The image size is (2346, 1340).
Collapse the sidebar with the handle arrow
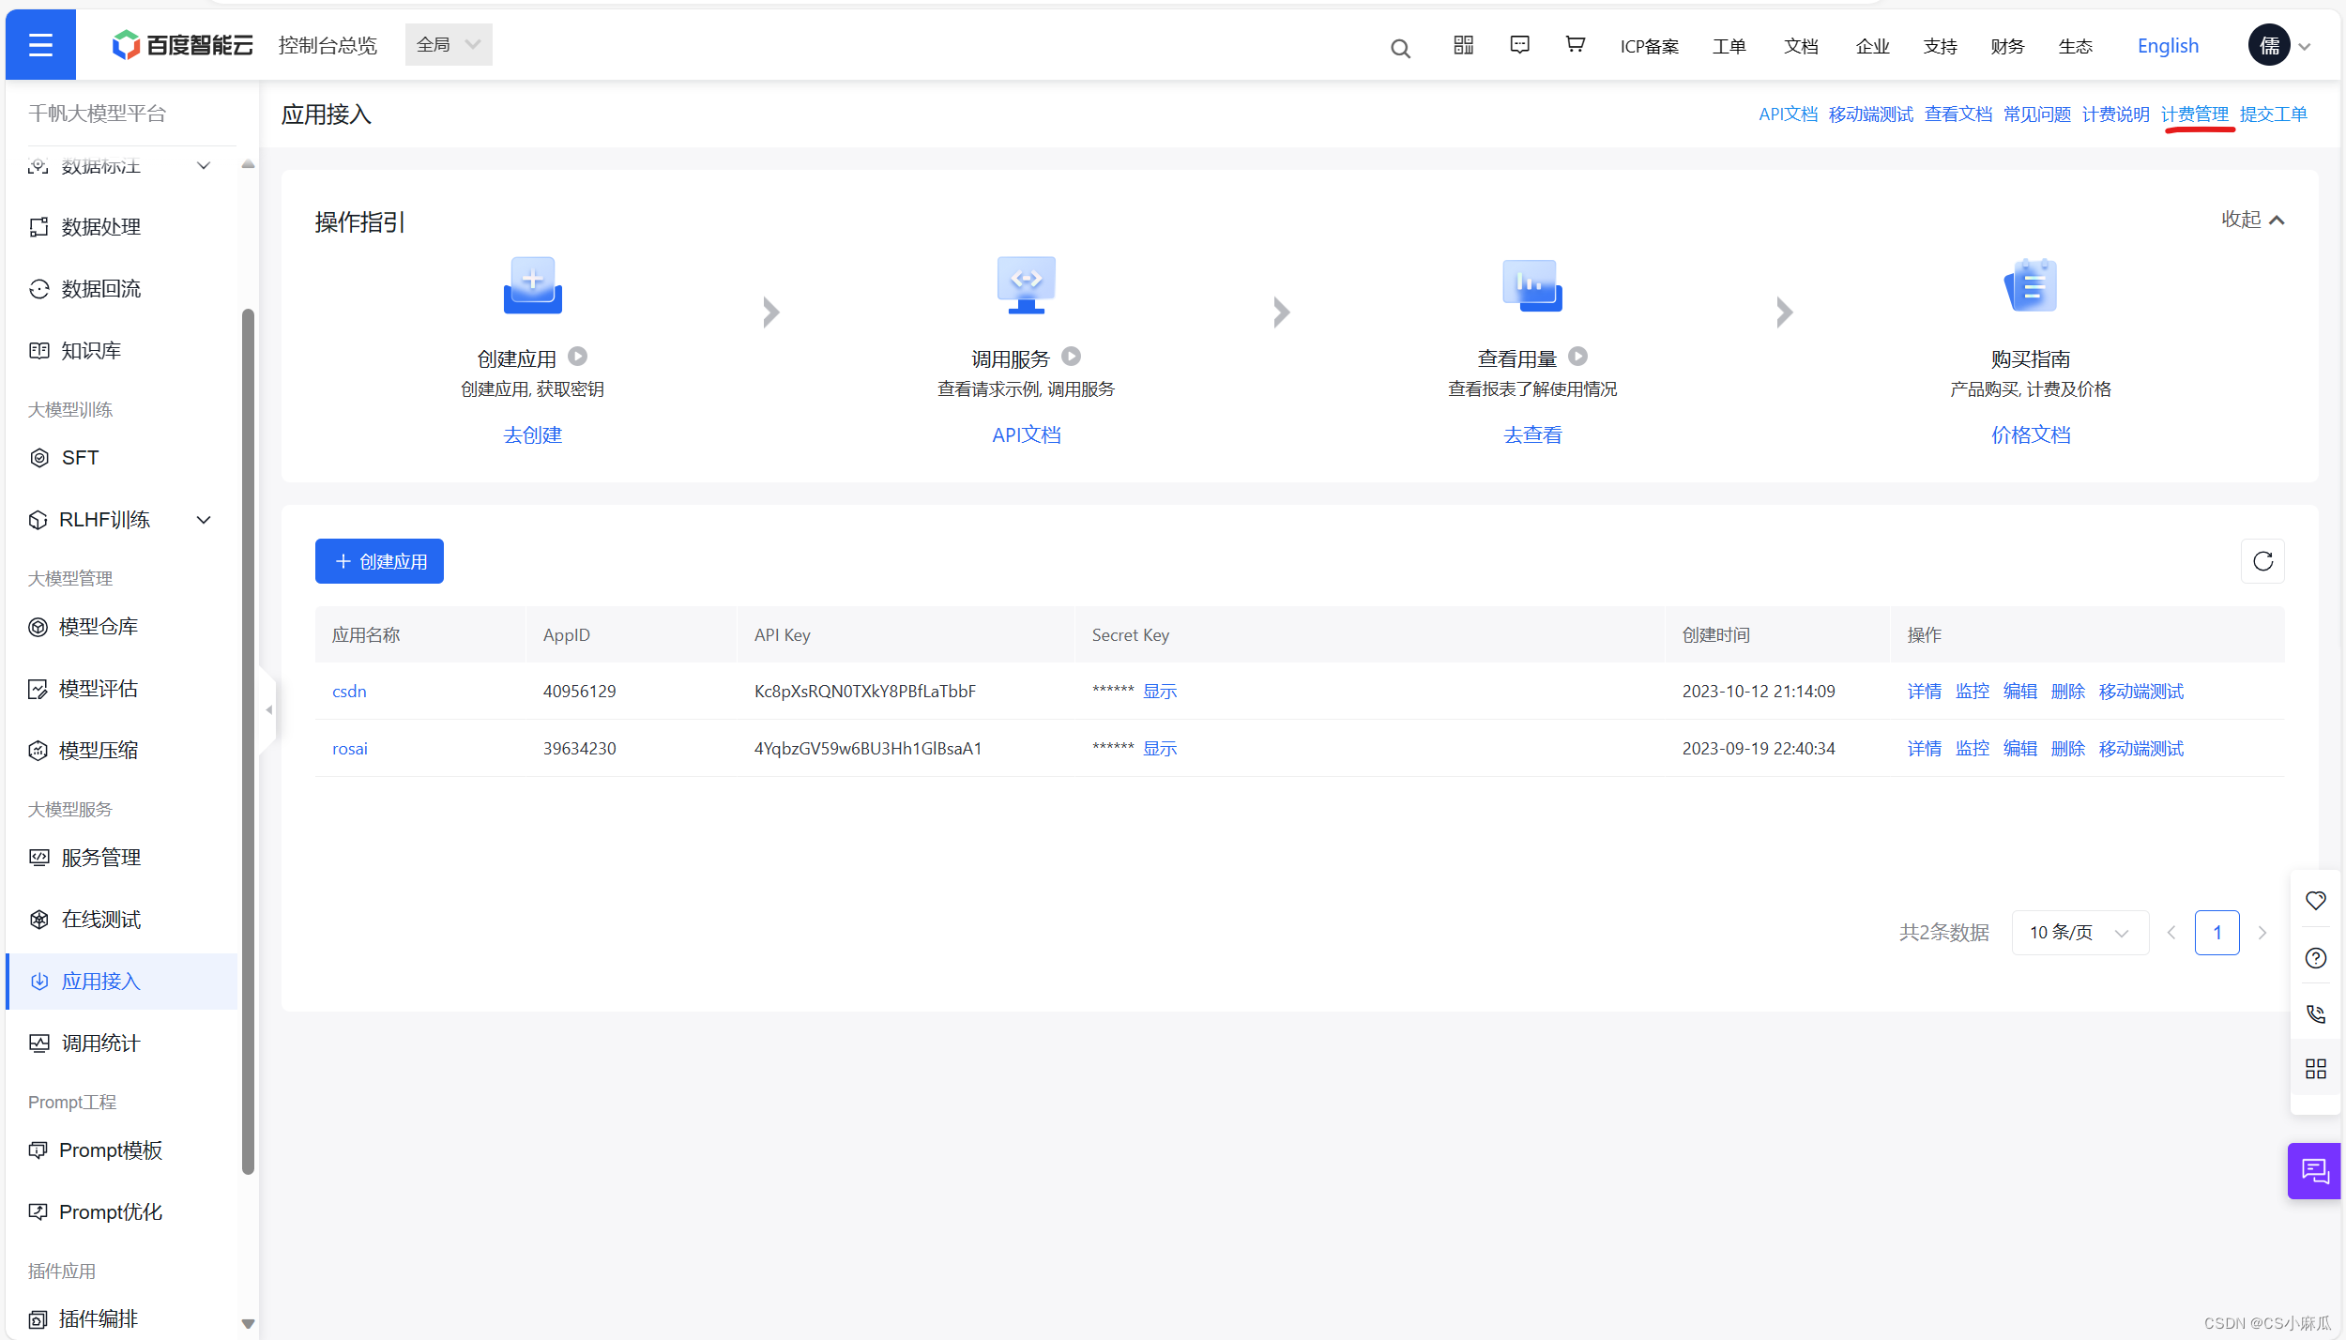tap(268, 710)
